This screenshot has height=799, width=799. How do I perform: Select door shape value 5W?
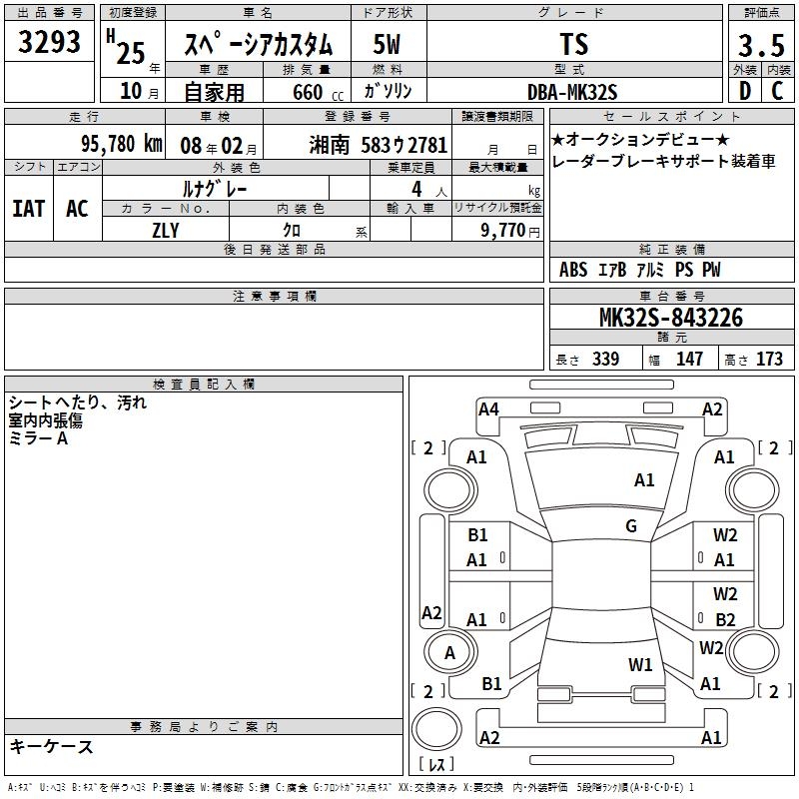click(x=388, y=44)
